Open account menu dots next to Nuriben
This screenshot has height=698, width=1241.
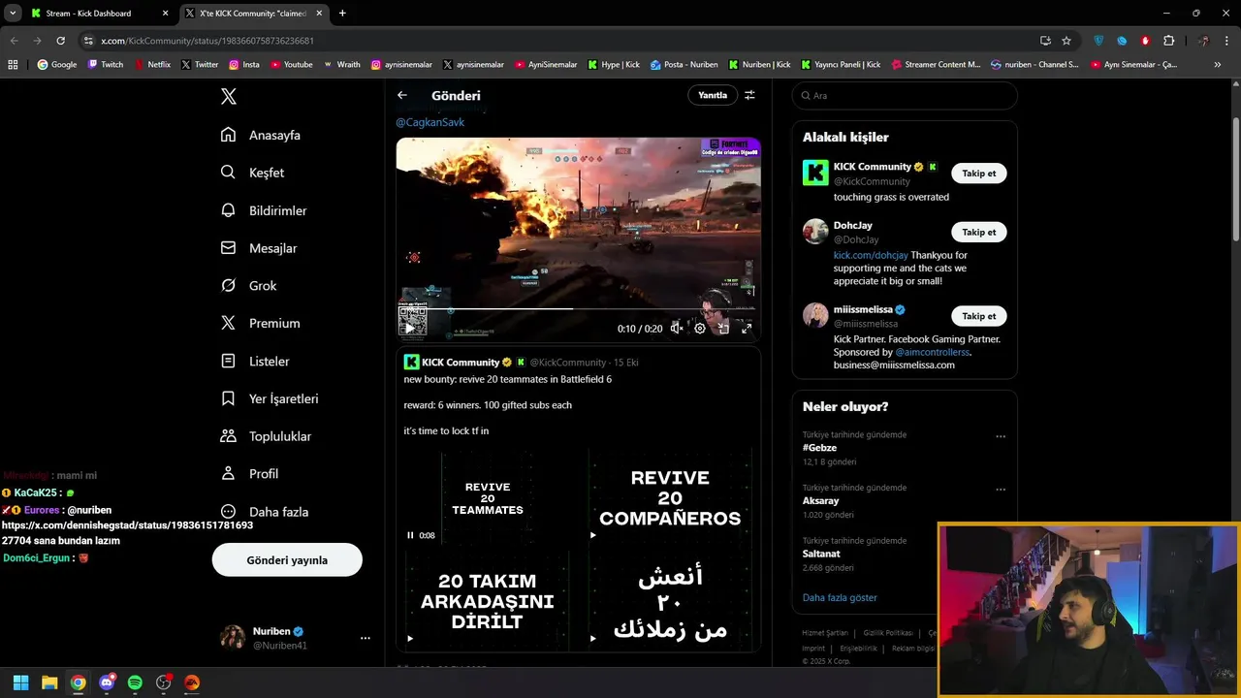pos(365,638)
